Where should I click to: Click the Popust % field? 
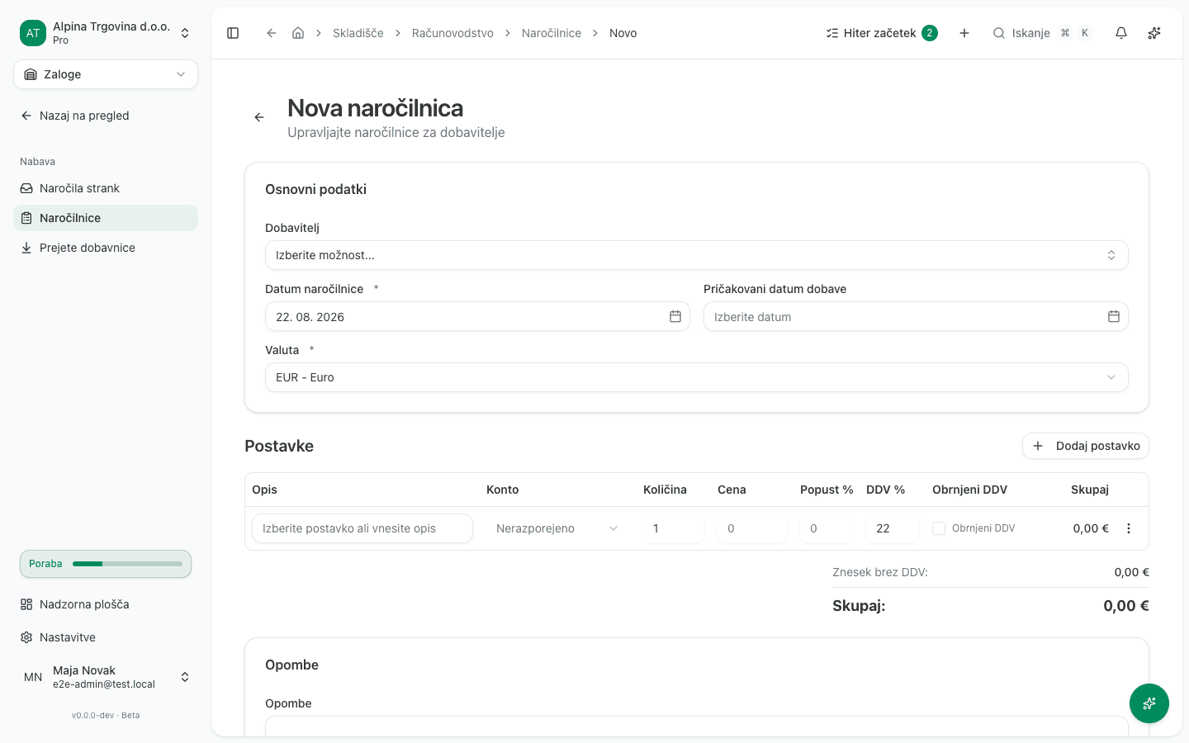(827, 528)
